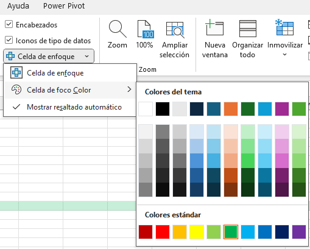Click the Inmovilizar panes icon
This screenshot has height=249, width=310.
point(284,27)
